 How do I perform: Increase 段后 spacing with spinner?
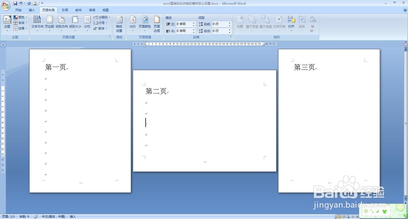pyautogui.click(x=230, y=29)
